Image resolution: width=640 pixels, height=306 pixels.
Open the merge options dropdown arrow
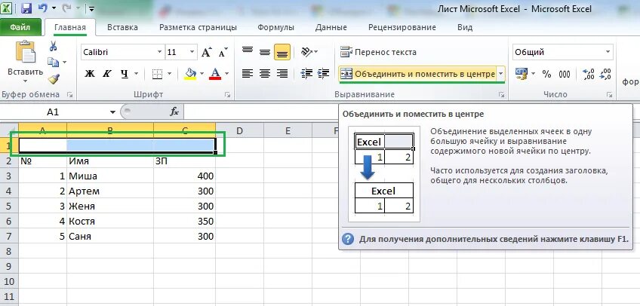click(x=501, y=74)
